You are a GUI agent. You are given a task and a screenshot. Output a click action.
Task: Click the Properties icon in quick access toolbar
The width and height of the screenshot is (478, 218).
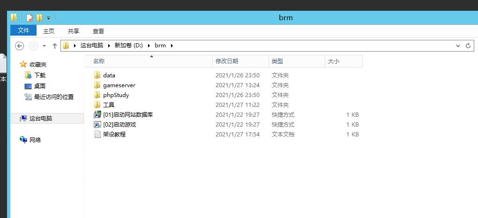click(30, 18)
